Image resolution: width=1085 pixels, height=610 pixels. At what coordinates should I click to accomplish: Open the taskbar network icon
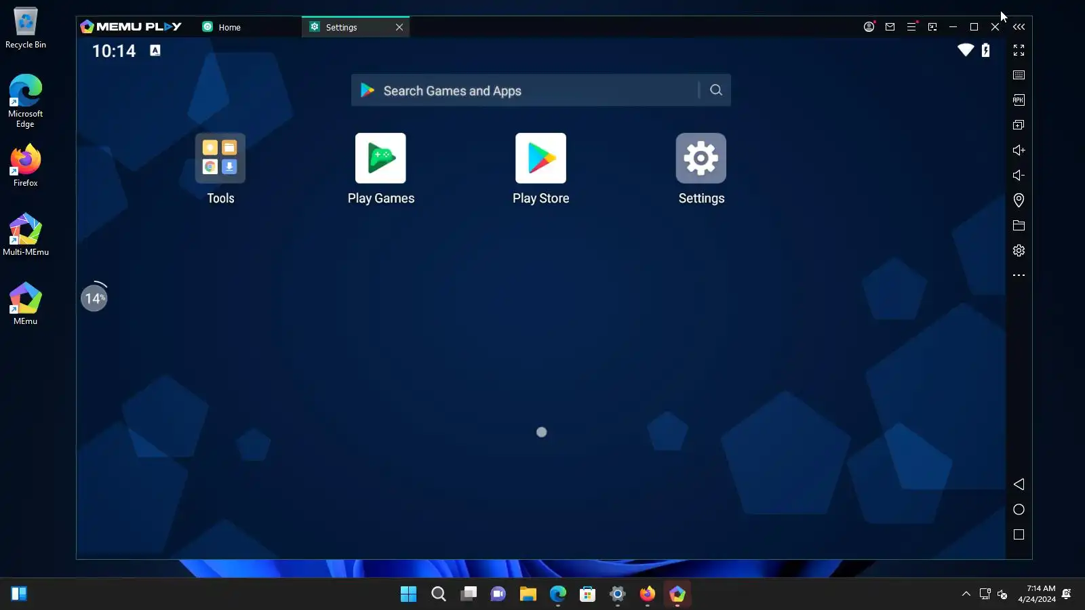point(985,594)
